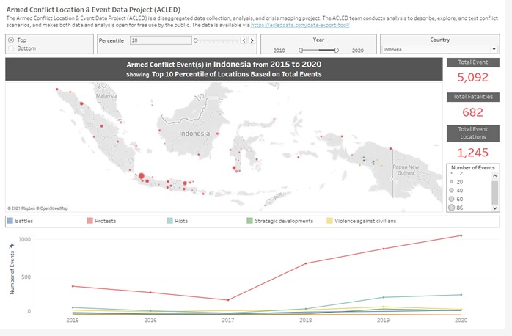Select the Top radio button
Image resolution: width=512 pixels, height=336 pixels.
[10, 40]
